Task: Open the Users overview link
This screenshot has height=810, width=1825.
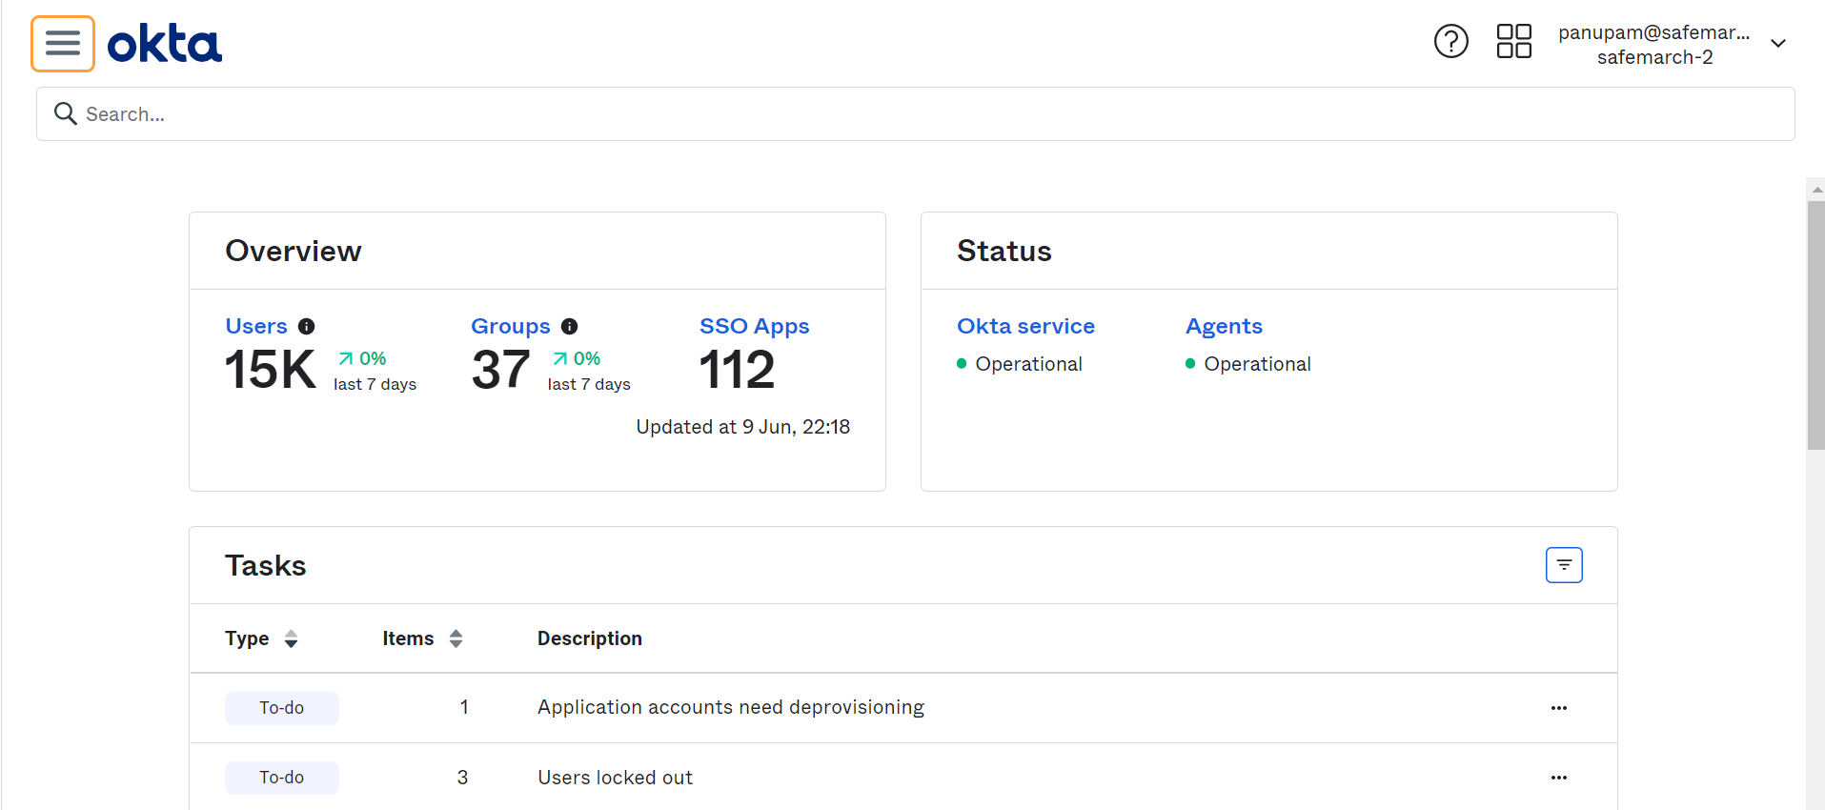Action: click(255, 327)
